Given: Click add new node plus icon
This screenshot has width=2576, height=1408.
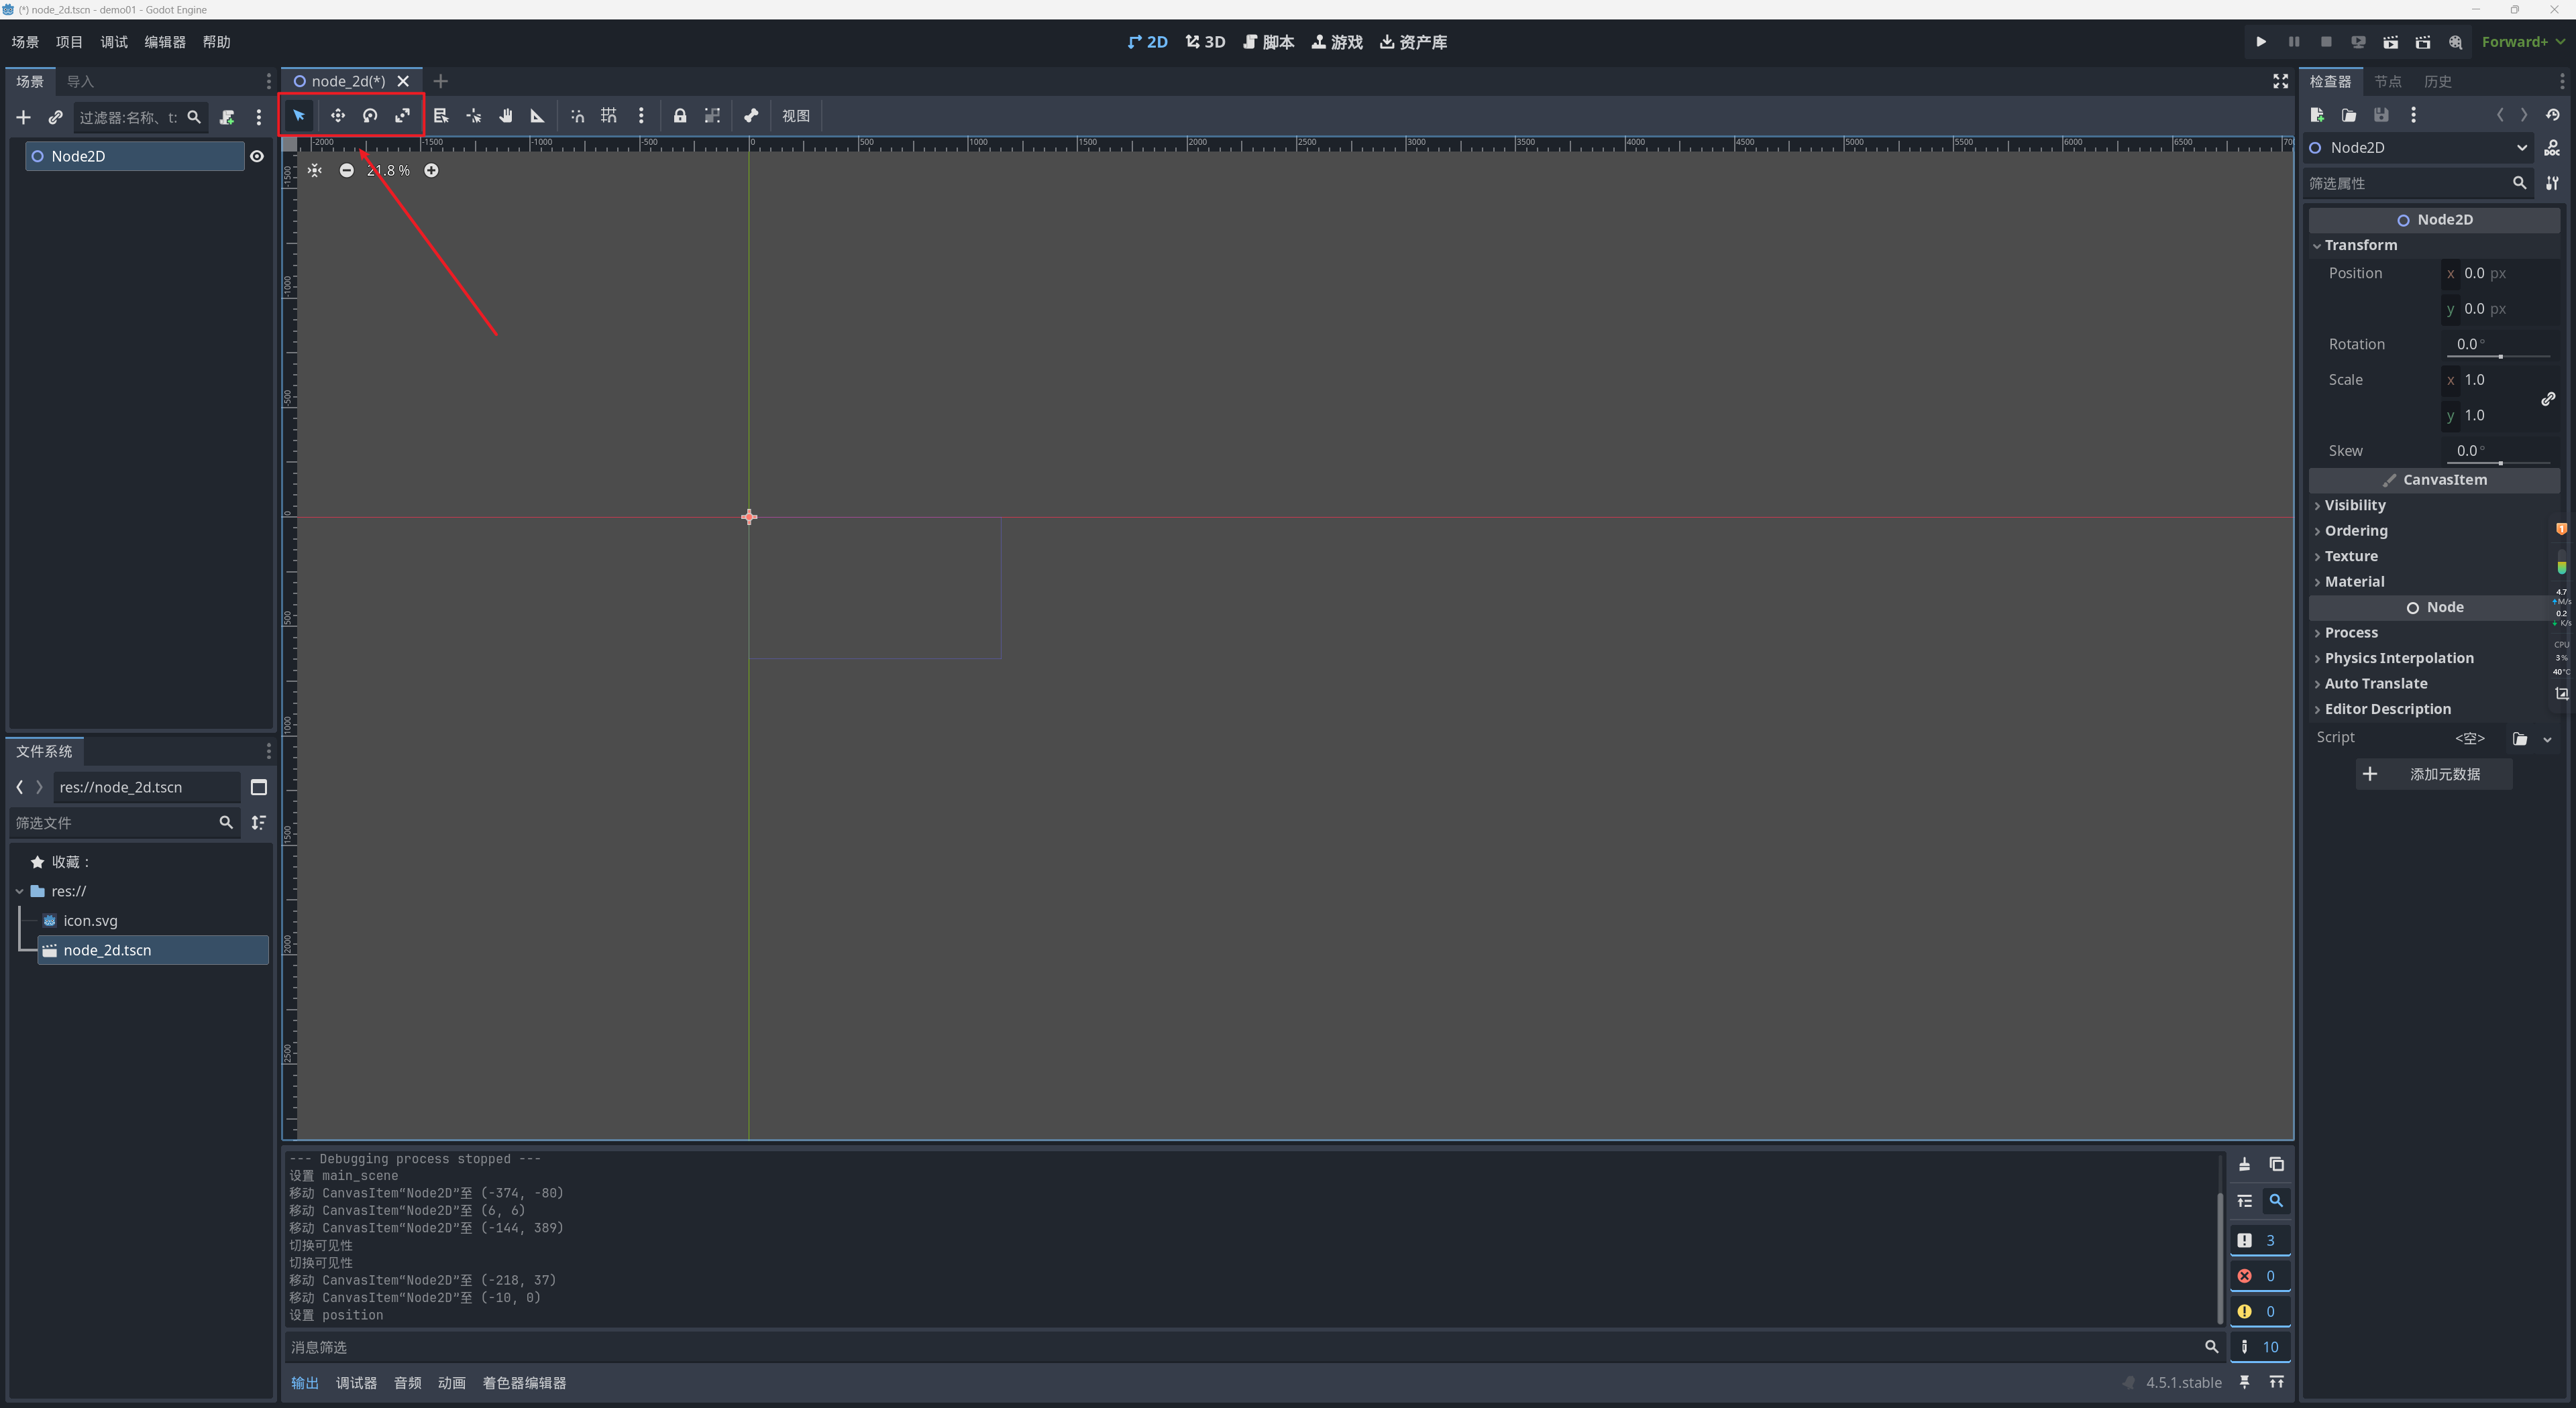Looking at the screenshot, I should coord(23,118).
